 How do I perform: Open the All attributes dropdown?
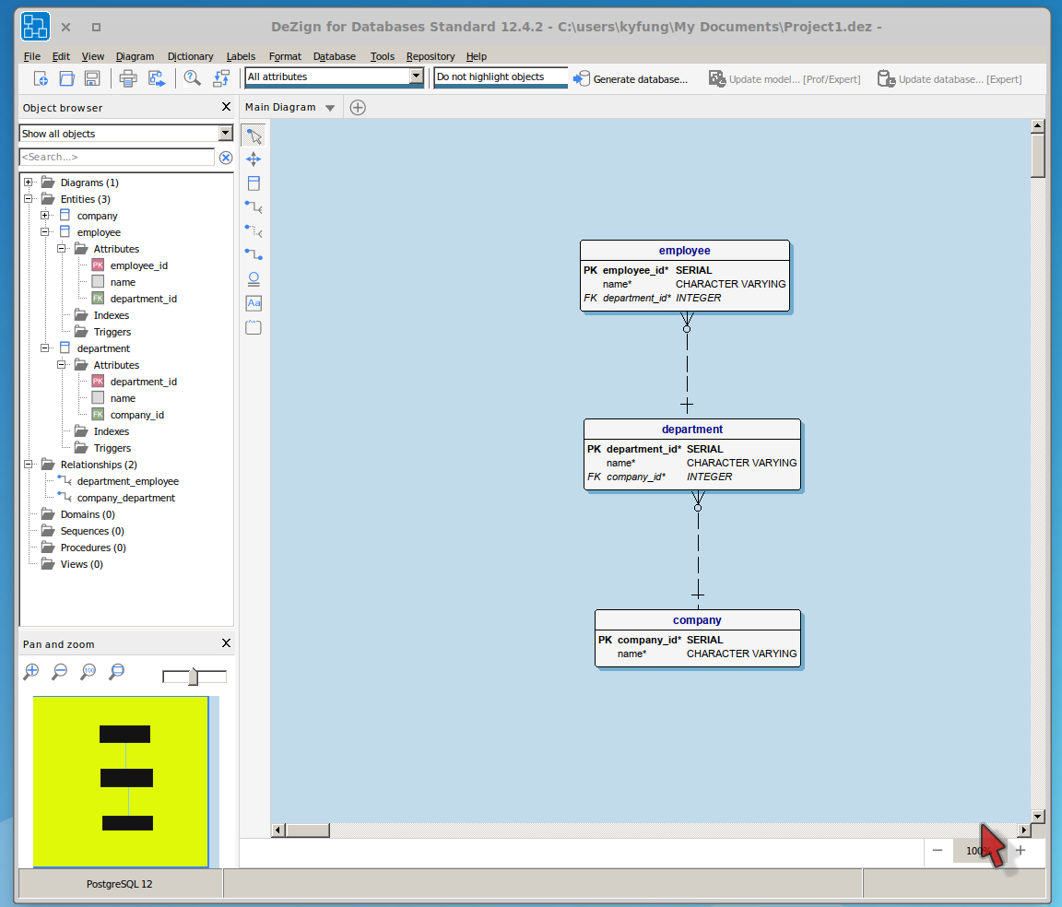point(417,77)
